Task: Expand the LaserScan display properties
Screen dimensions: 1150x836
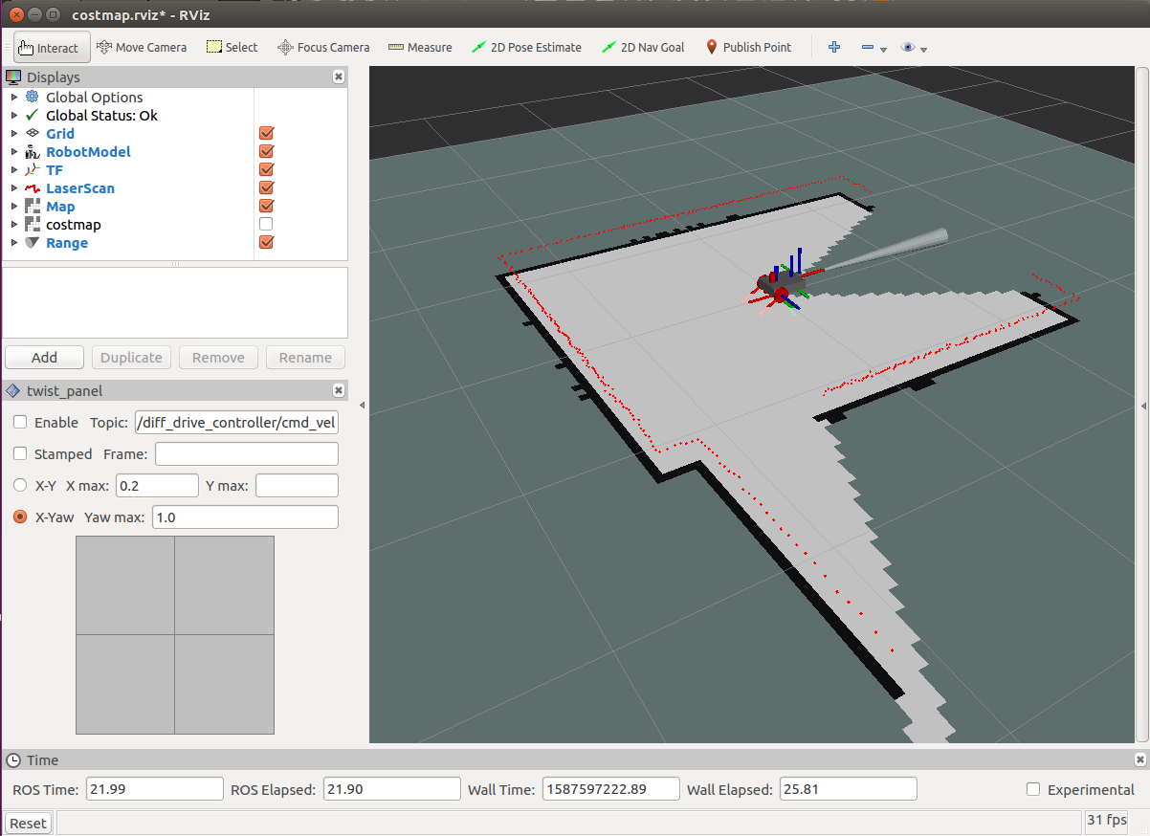Action: (13, 187)
